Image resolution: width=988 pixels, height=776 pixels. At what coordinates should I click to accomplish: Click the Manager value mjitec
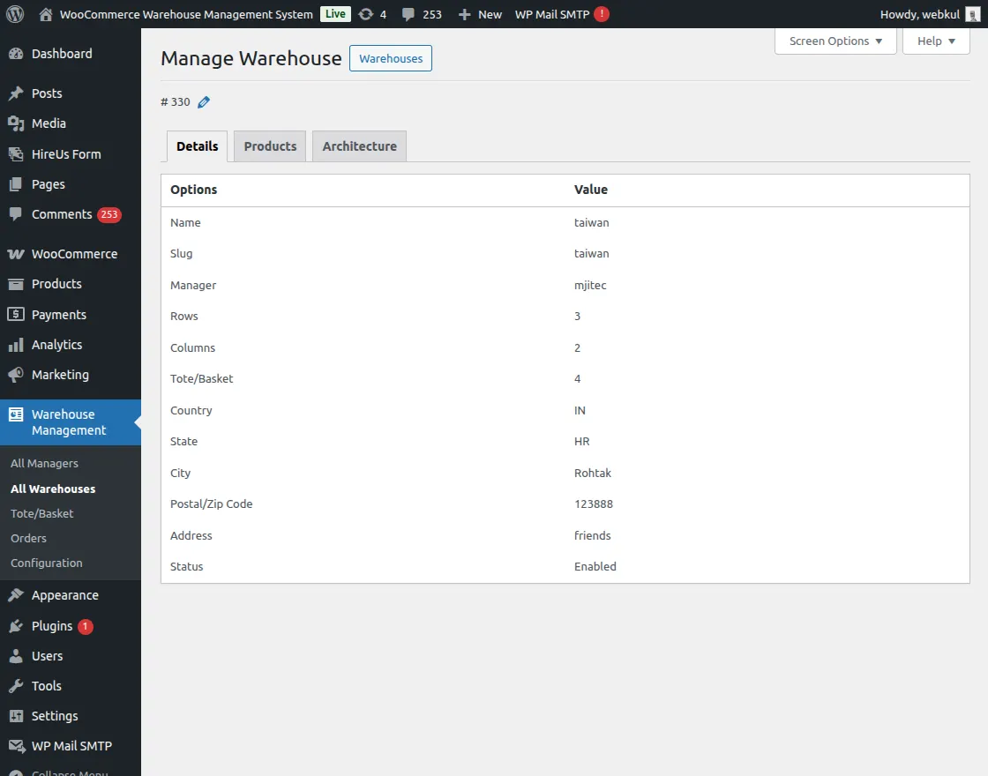[590, 286]
